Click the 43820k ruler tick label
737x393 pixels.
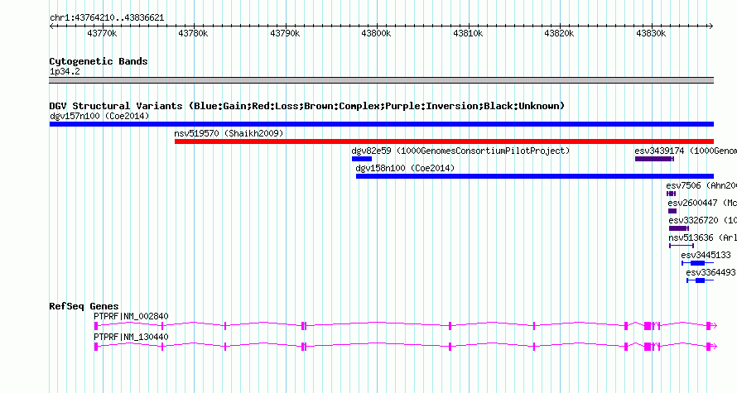click(559, 33)
